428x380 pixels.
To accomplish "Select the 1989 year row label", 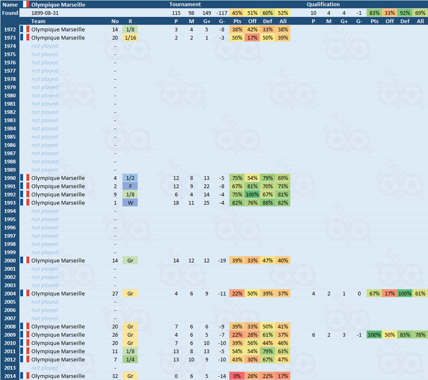I will [x=10, y=170].
